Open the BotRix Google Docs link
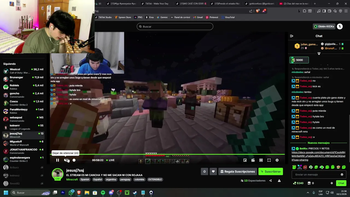The height and width of the screenshot is (197, 350). [318, 156]
